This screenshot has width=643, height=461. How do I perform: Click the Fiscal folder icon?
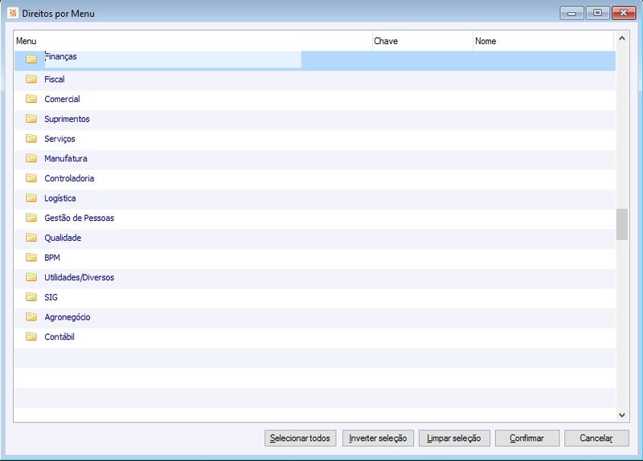point(31,79)
